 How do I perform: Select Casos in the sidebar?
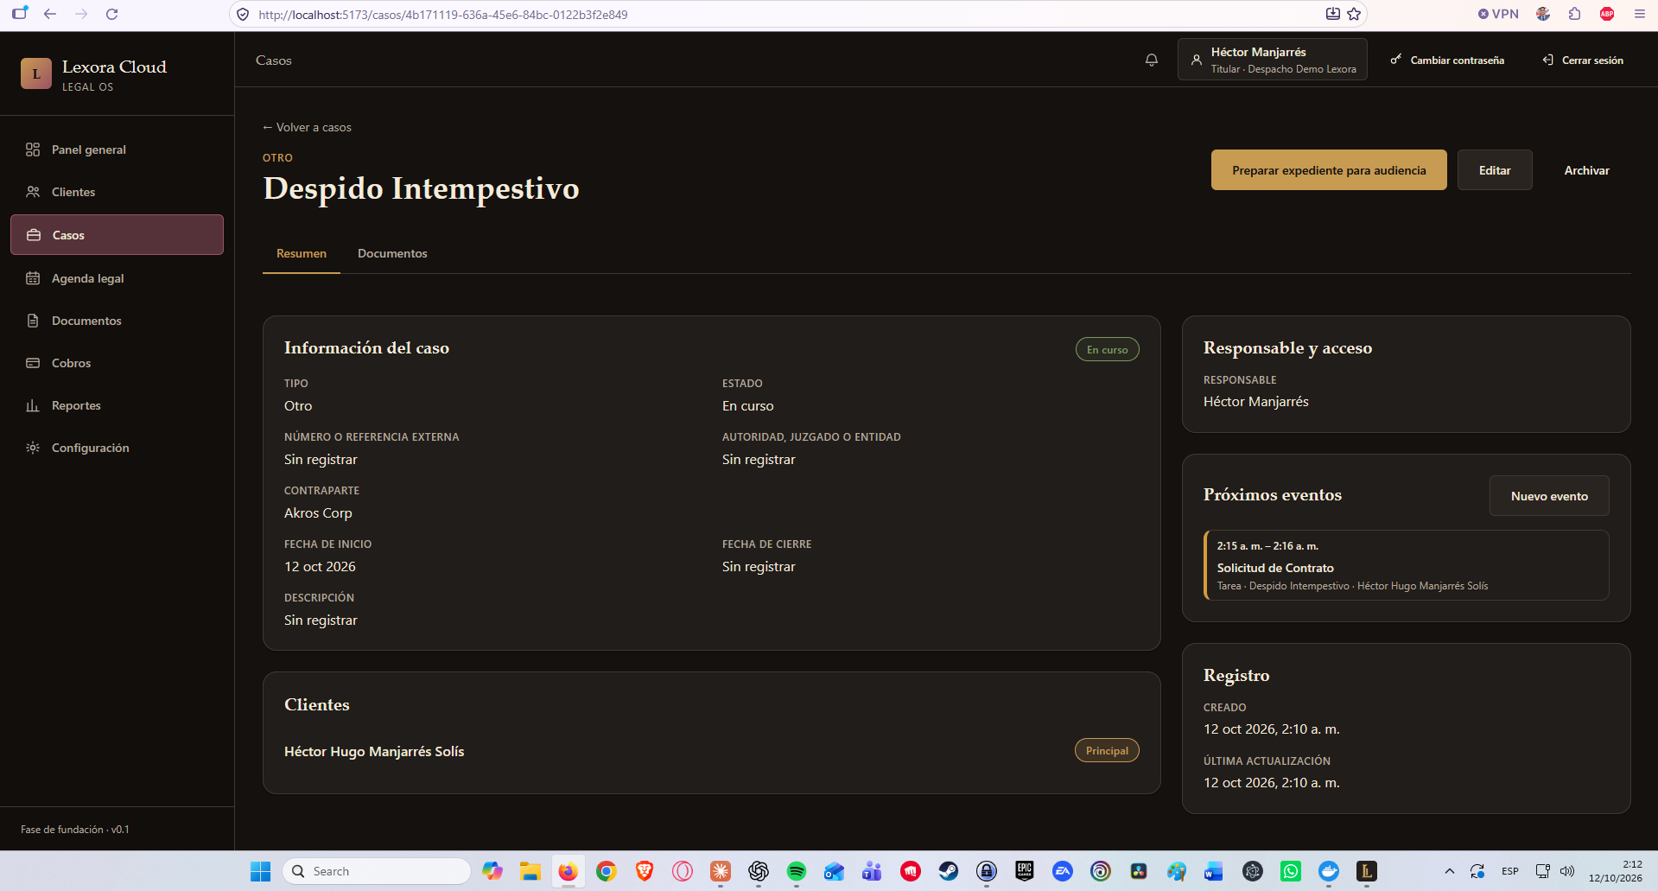117,235
